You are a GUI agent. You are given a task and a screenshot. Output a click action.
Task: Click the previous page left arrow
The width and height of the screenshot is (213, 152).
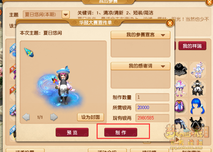(26, 117)
